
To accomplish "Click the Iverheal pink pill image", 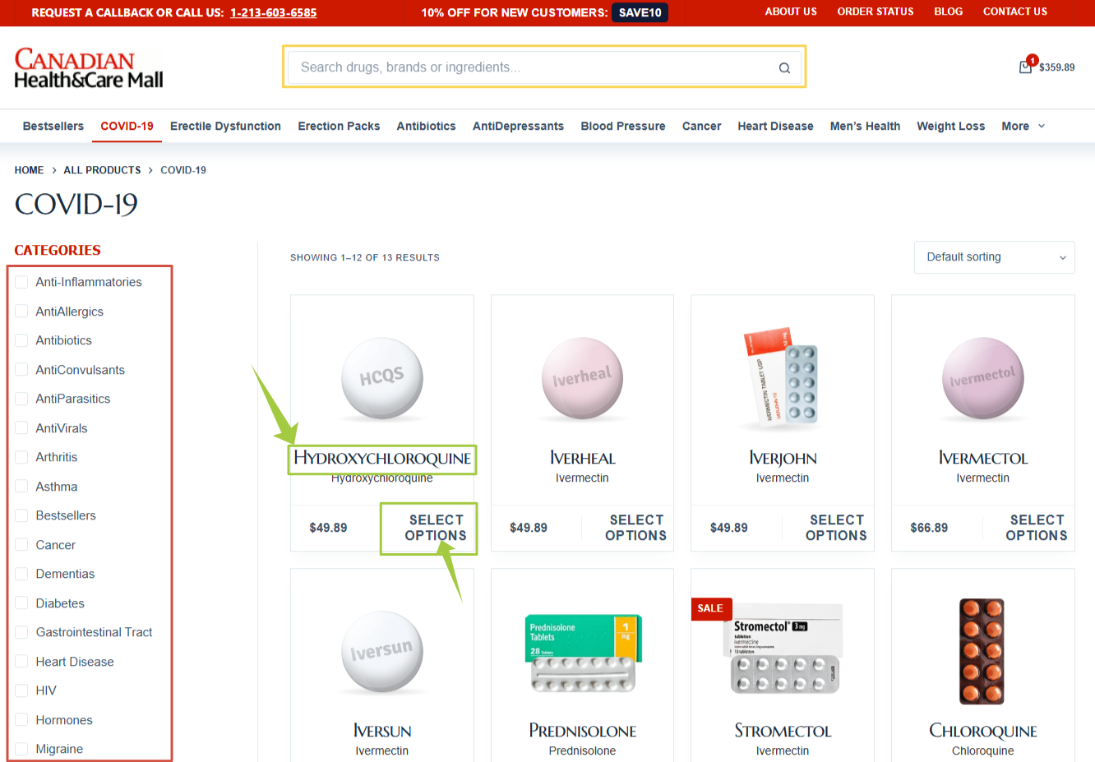I will click(582, 378).
